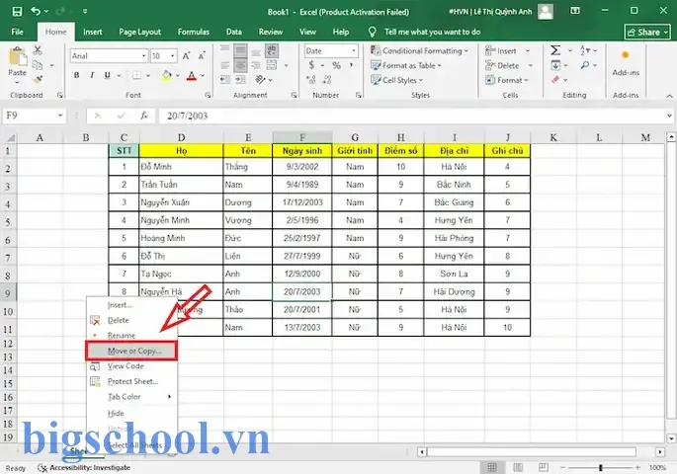This screenshot has width=677, height=474.
Task: Click Accessibility: Investigate in status bar
Action: (85, 467)
